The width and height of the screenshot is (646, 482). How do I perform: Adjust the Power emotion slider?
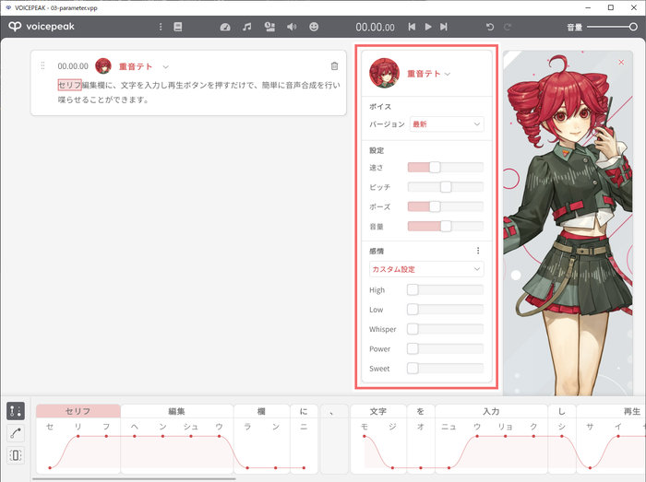(446, 348)
